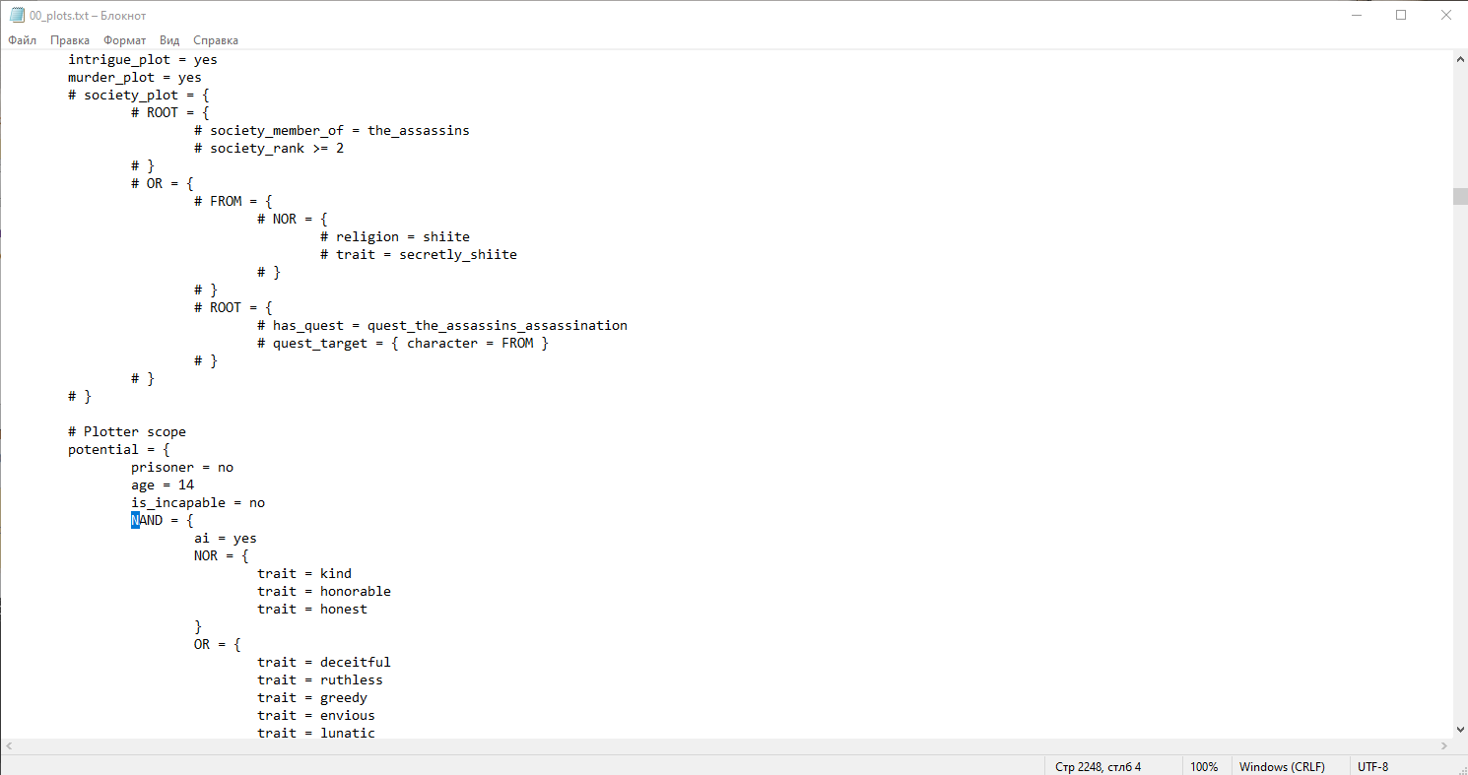Viewport: 1468px width, 775px height.
Task: Click the UTF-8 encoding indicator in status bar
Action: pyautogui.click(x=1372, y=766)
